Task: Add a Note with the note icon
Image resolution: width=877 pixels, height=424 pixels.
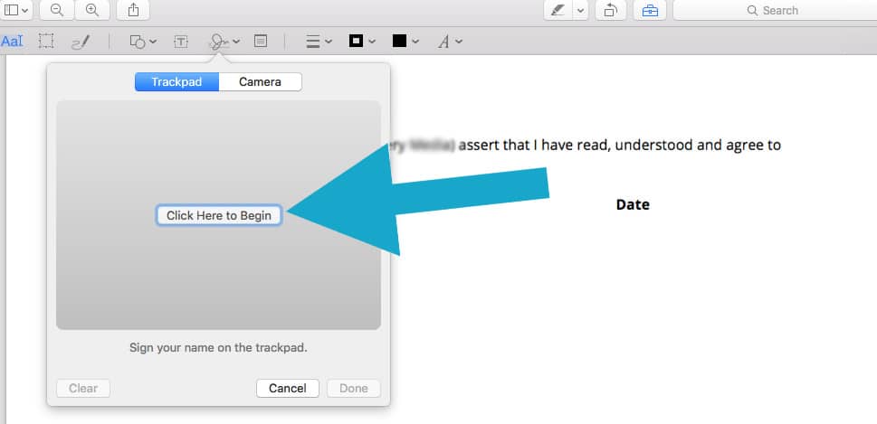Action: [261, 41]
